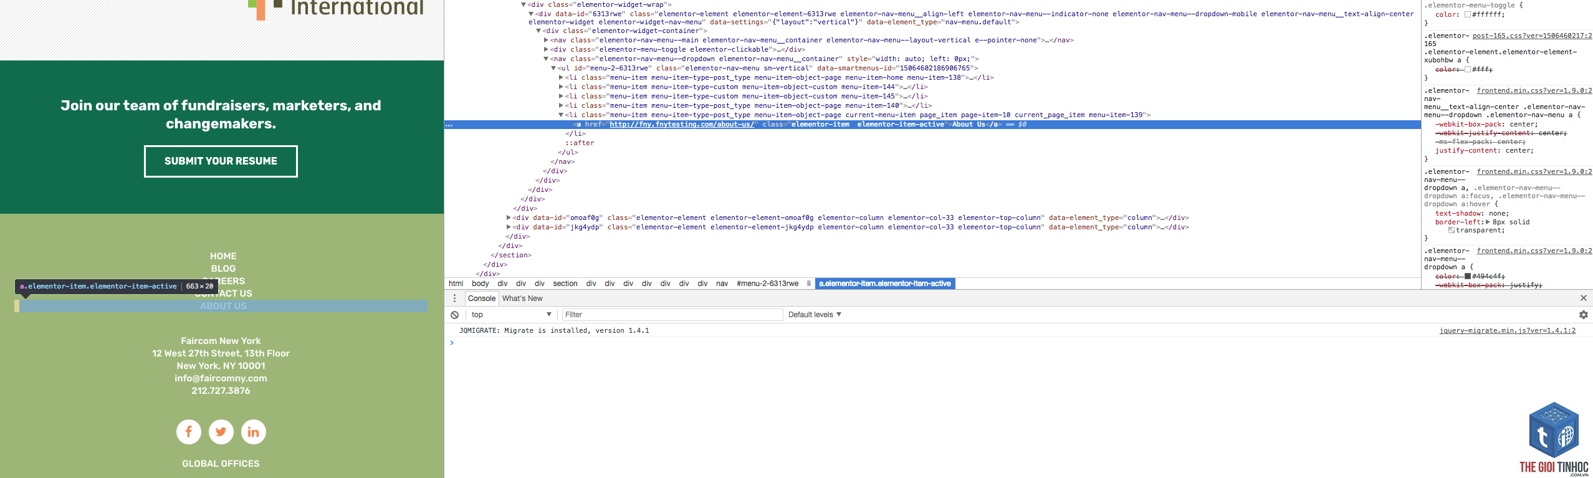
Task: Open the console drawer three-dot menu
Action: pyautogui.click(x=454, y=299)
